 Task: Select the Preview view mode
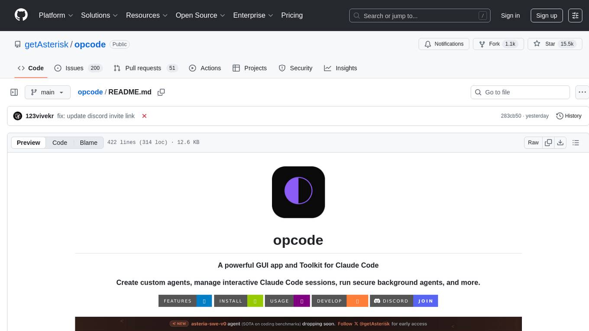pyautogui.click(x=29, y=143)
